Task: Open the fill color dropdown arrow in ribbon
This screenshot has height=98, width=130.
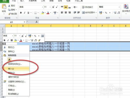Action: [x=45, y=13]
